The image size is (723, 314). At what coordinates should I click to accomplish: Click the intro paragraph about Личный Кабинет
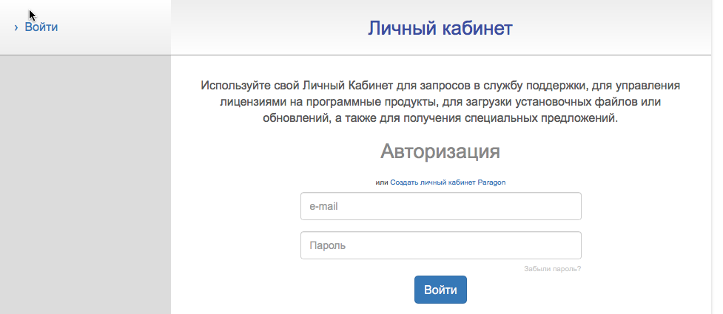pos(440,102)
